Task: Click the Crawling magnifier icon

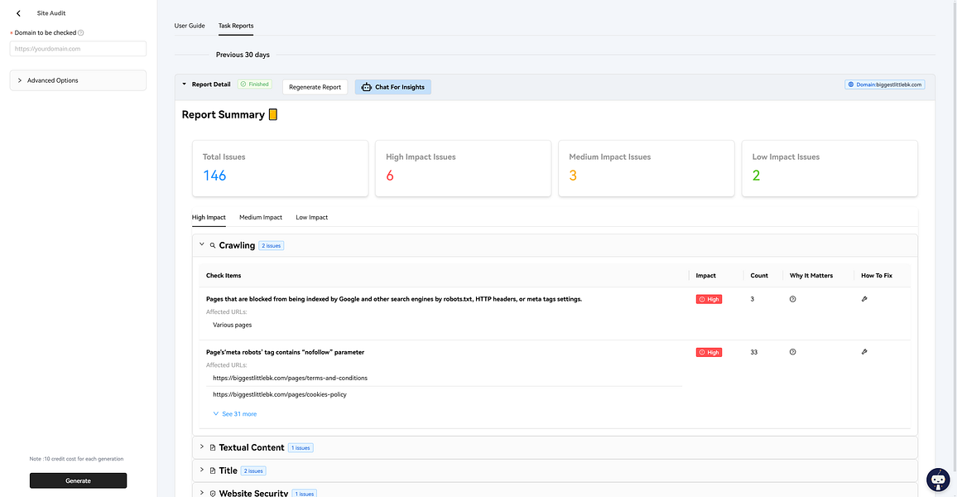Action: tap(213, 245)
